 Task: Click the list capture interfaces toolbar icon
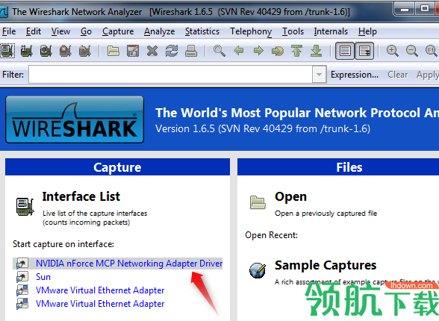click(7, 51)
